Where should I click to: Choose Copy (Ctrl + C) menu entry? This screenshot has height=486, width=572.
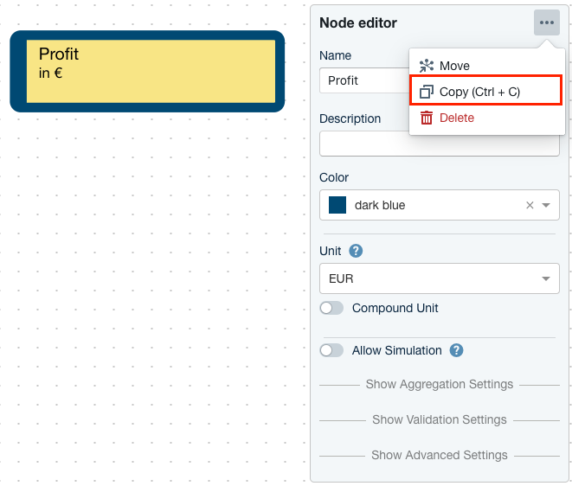click(x=479, y=92)
